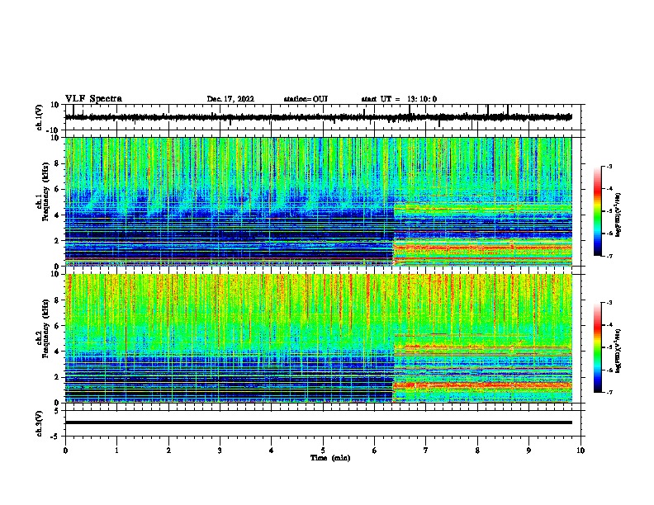Screen dimensions: 654x505
Task: Click the "-7" label below ch.2 colorbar
Action: point(609,392)
